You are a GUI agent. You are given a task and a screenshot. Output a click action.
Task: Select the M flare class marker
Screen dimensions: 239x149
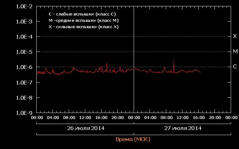point(235,51)
